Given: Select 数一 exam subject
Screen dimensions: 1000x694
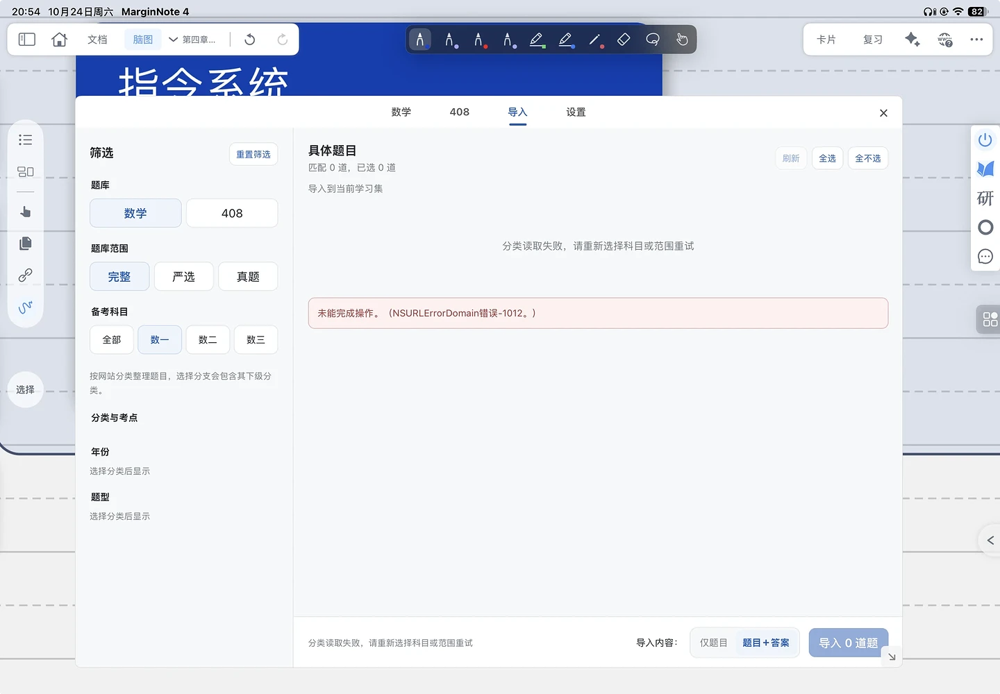Looking at the screenshot, I should 160,339.
